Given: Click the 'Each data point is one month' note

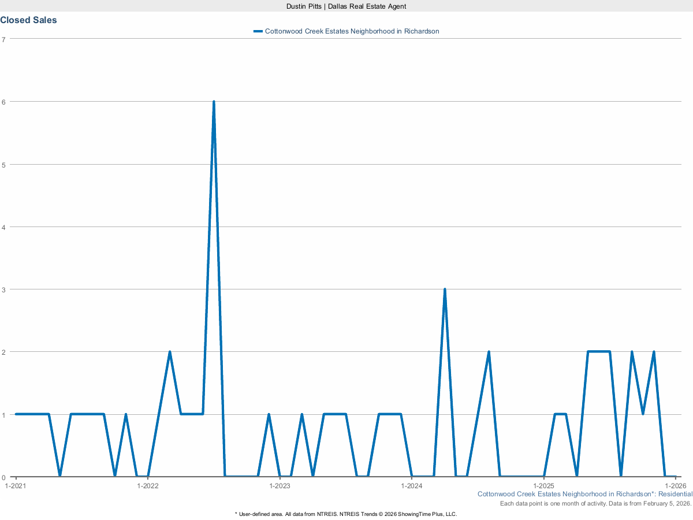Looking at the screenshot, I should click(595, 504).
